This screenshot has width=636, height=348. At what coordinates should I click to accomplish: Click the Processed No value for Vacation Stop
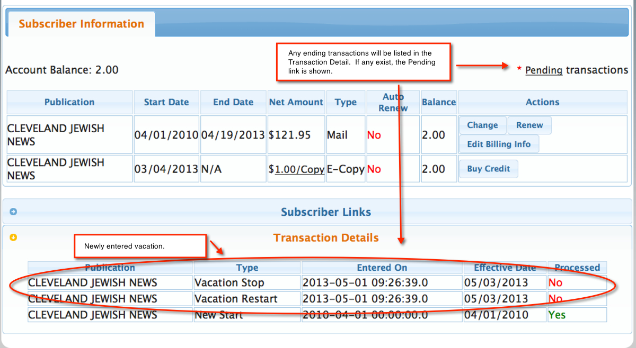tap(555, 283)
